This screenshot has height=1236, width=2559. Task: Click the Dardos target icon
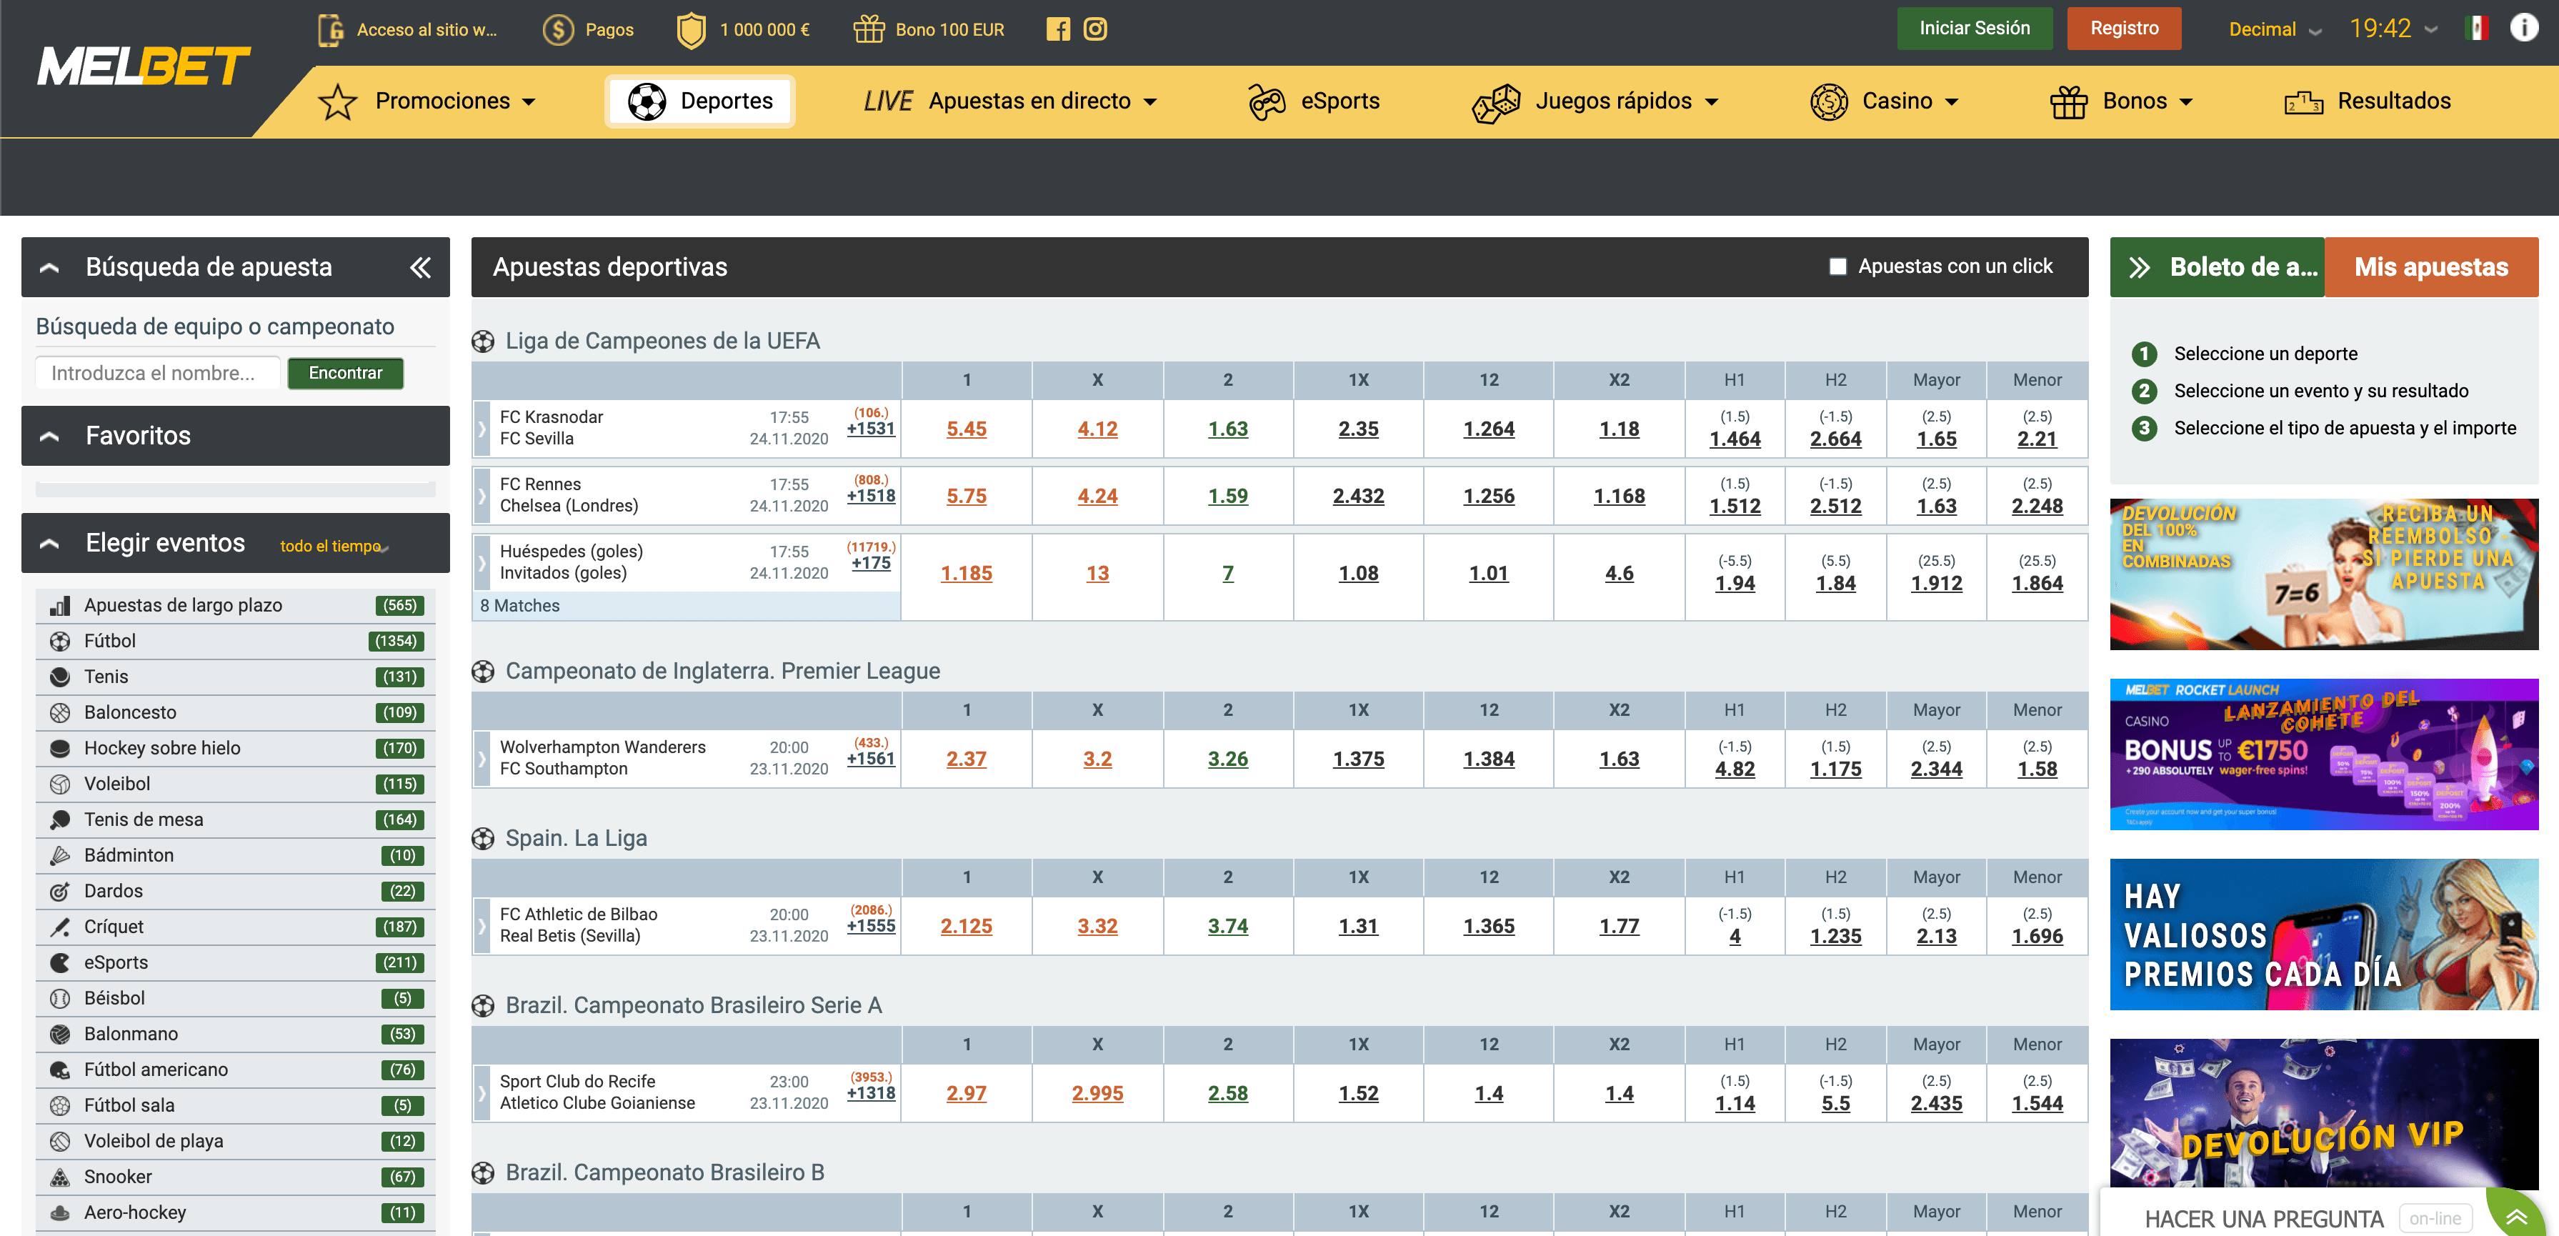pyautogui.click(x=61, y=891)
